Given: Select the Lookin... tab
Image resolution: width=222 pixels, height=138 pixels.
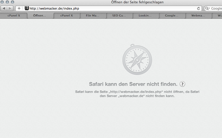Looking at the screenshot, I should pos(145,16).
